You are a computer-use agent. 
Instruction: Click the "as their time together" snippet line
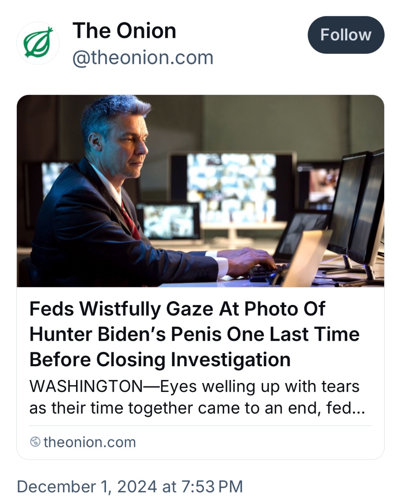pos(197,408)
